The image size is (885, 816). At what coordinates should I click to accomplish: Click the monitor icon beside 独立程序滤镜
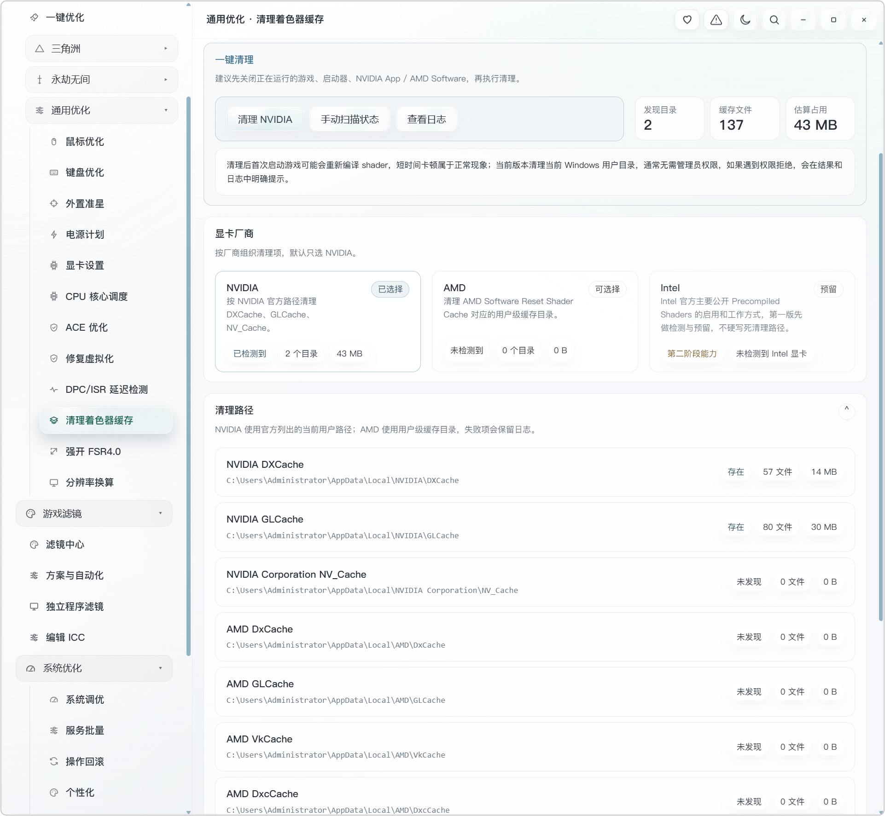[x=34, y=607]
